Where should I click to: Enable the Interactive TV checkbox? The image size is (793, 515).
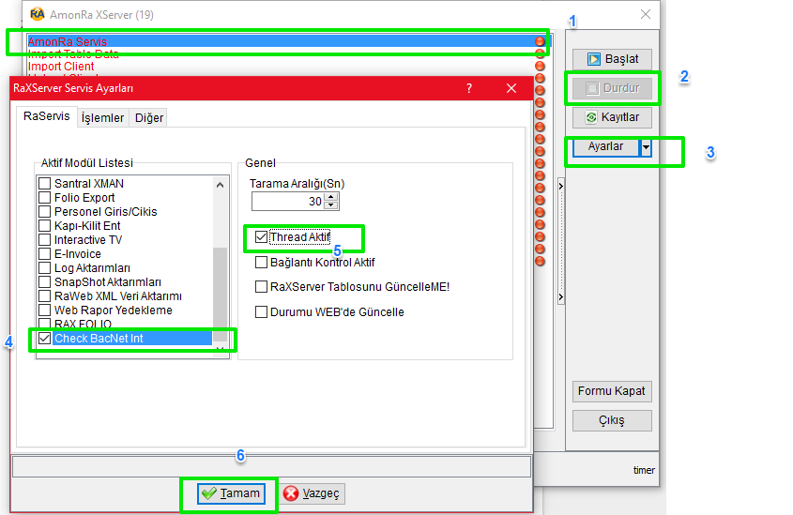(x=45, y=240)
